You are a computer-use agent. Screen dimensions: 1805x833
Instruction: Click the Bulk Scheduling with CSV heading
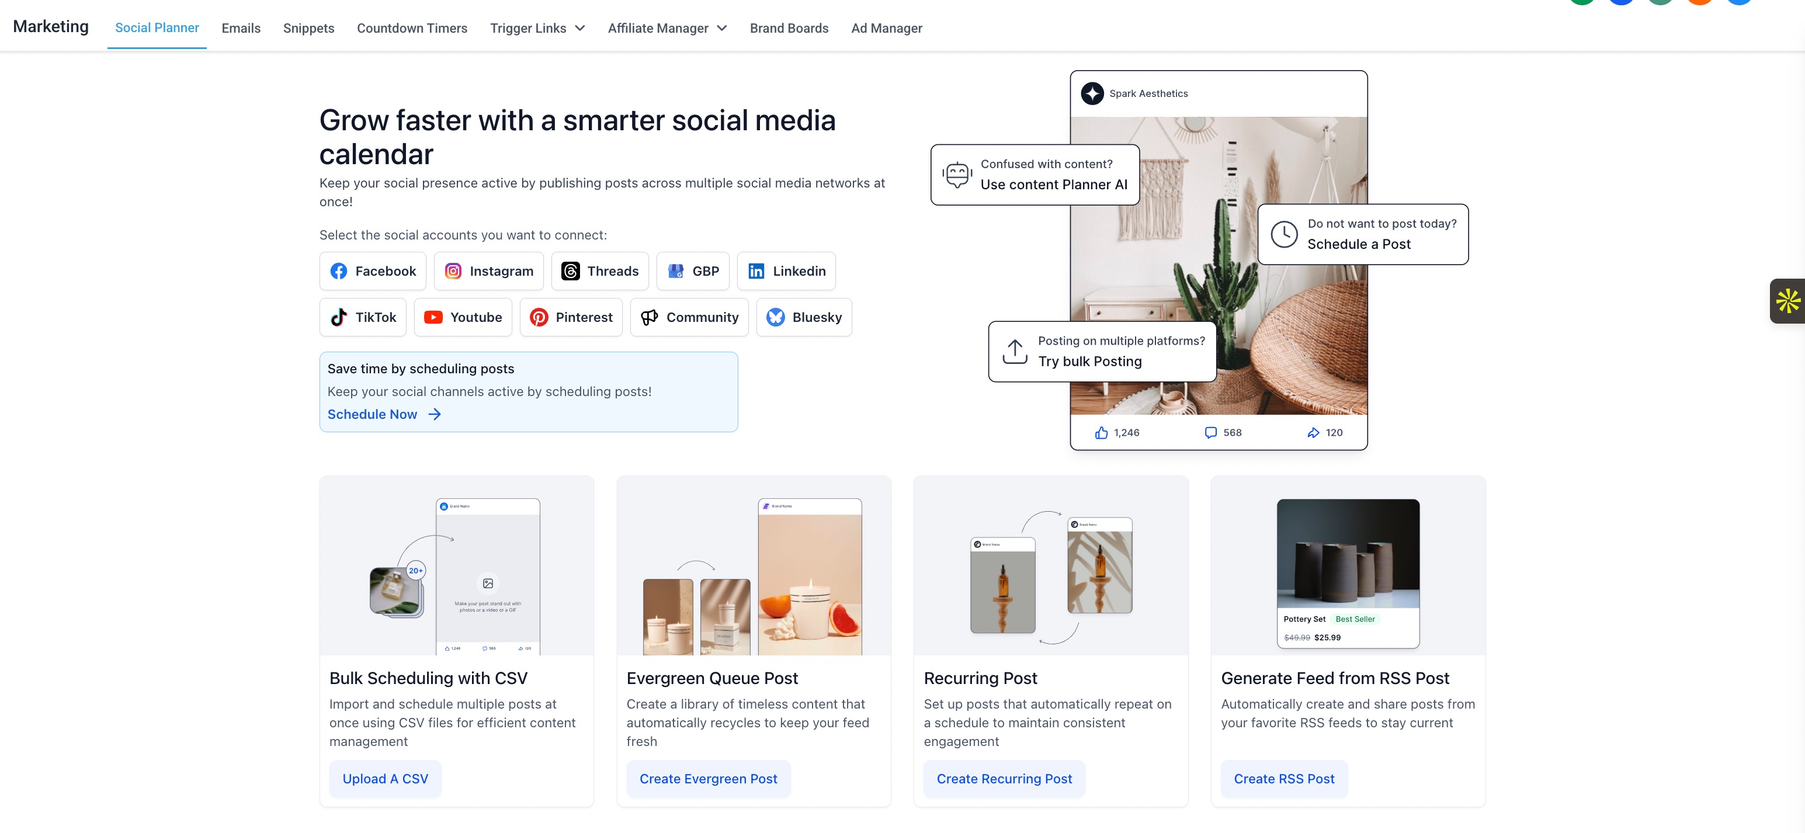(428, 678)
